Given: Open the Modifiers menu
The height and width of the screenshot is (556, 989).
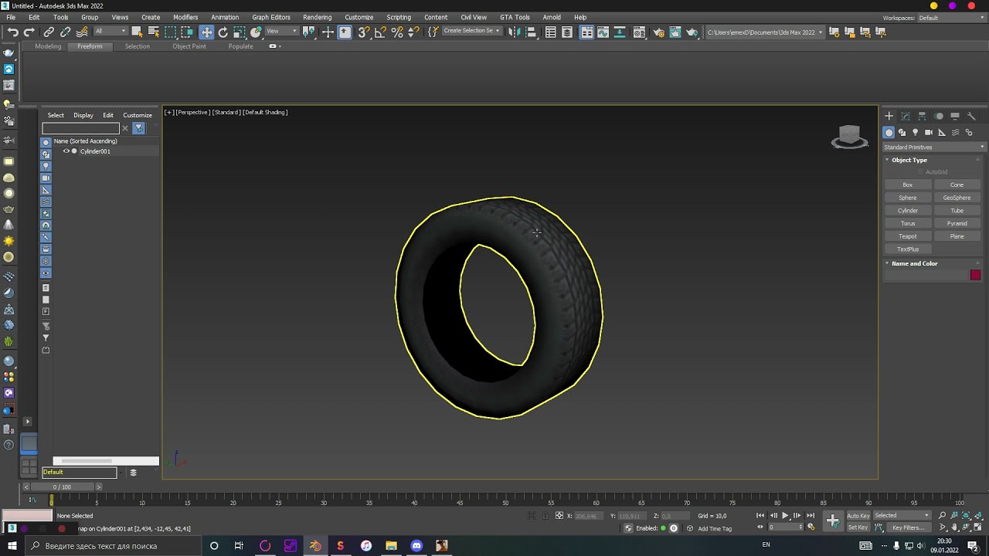Looking at the screenshot, I should (x=185, y=17).
